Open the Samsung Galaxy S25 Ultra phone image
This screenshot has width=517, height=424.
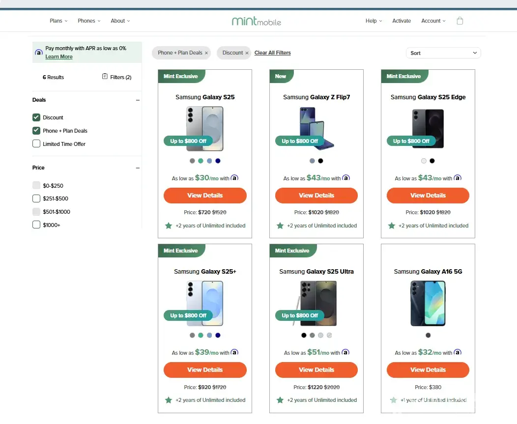point(315,303)
